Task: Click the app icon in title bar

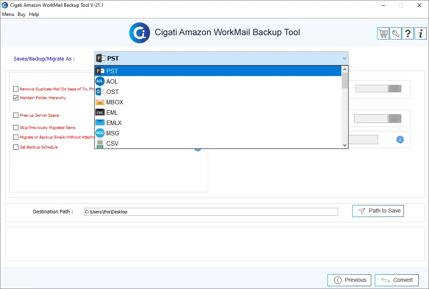Action: pyautogui.click(x=5, y=5)
